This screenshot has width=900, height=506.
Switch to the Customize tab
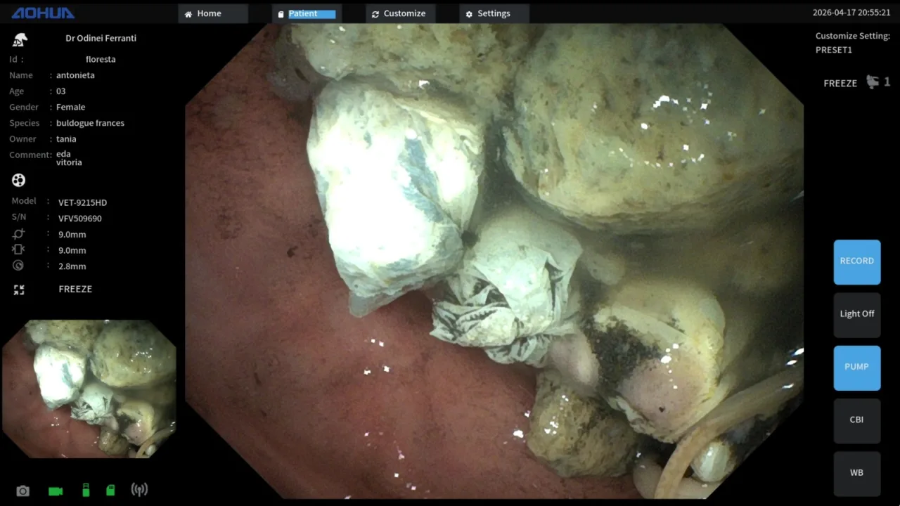[400, 13]
